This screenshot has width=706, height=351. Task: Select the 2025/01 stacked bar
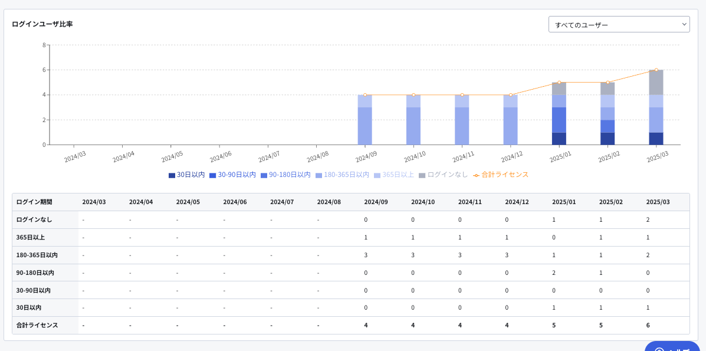(559, 113)
